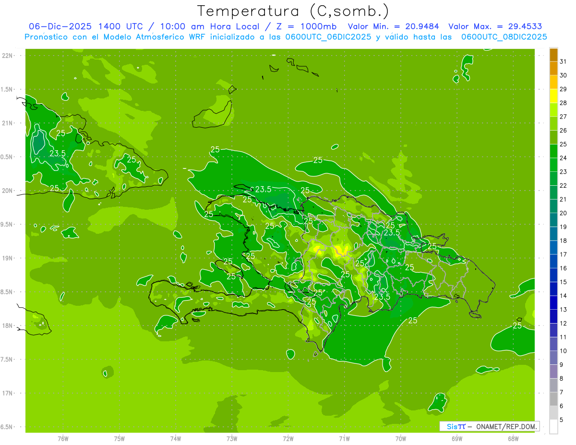576x445 pixels.
Task: Click the "6.5N" latitude axis label
Action: click(7, 427)
